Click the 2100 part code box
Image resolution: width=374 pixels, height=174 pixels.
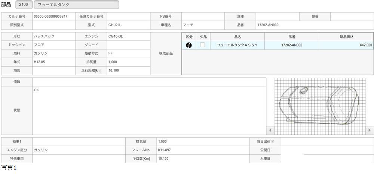[x=24, y=5]
